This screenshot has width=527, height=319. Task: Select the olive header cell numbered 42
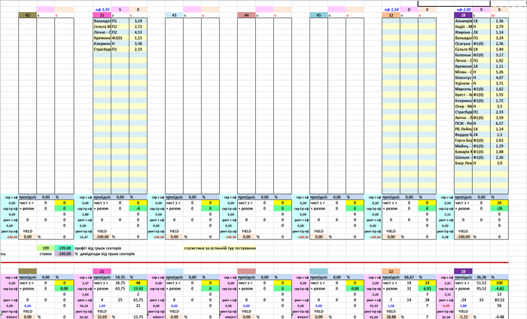(28, 15)
